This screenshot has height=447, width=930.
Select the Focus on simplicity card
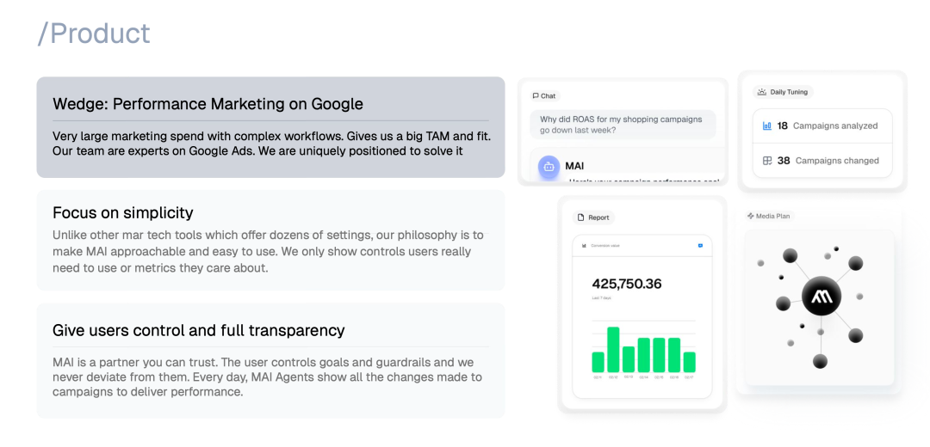[x=270, y=240]
